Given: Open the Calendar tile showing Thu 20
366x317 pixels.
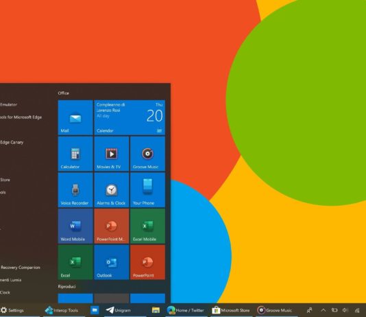Looking at the screenshot, I should [130, 117].
